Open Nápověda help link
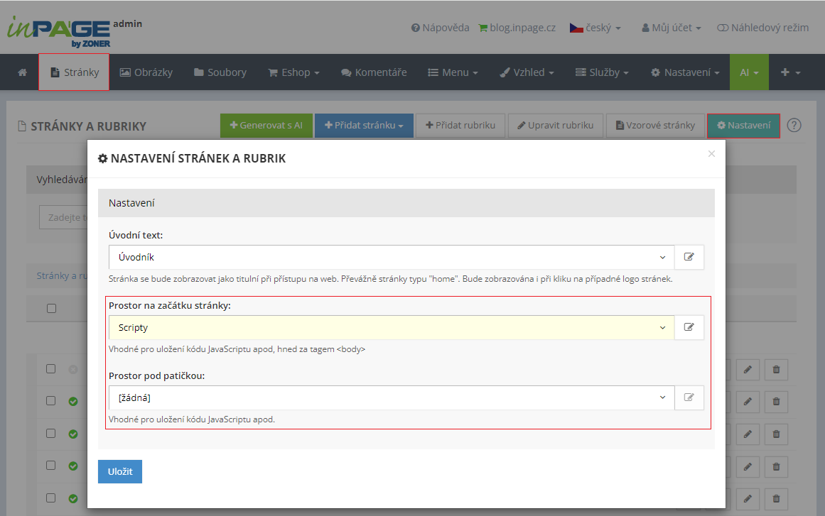This screenshot has width=825, height=516. [440, 28]
